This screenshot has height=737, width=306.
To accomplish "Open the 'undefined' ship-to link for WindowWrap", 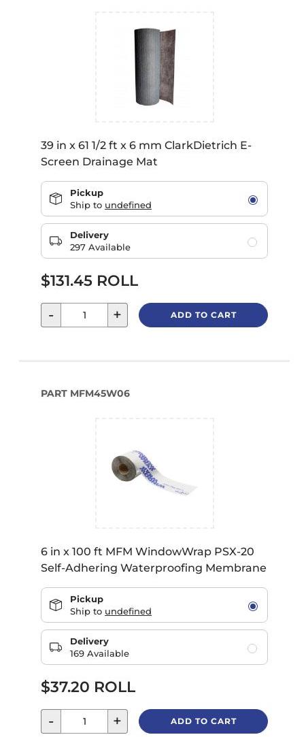I will [128, 612].
